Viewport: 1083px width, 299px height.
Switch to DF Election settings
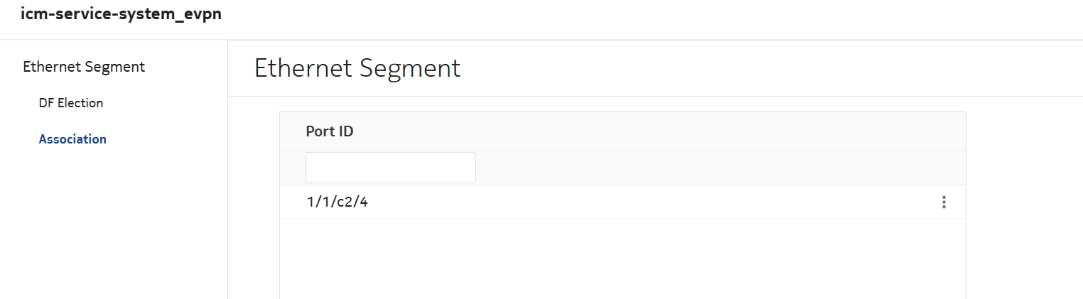(71, 103)
